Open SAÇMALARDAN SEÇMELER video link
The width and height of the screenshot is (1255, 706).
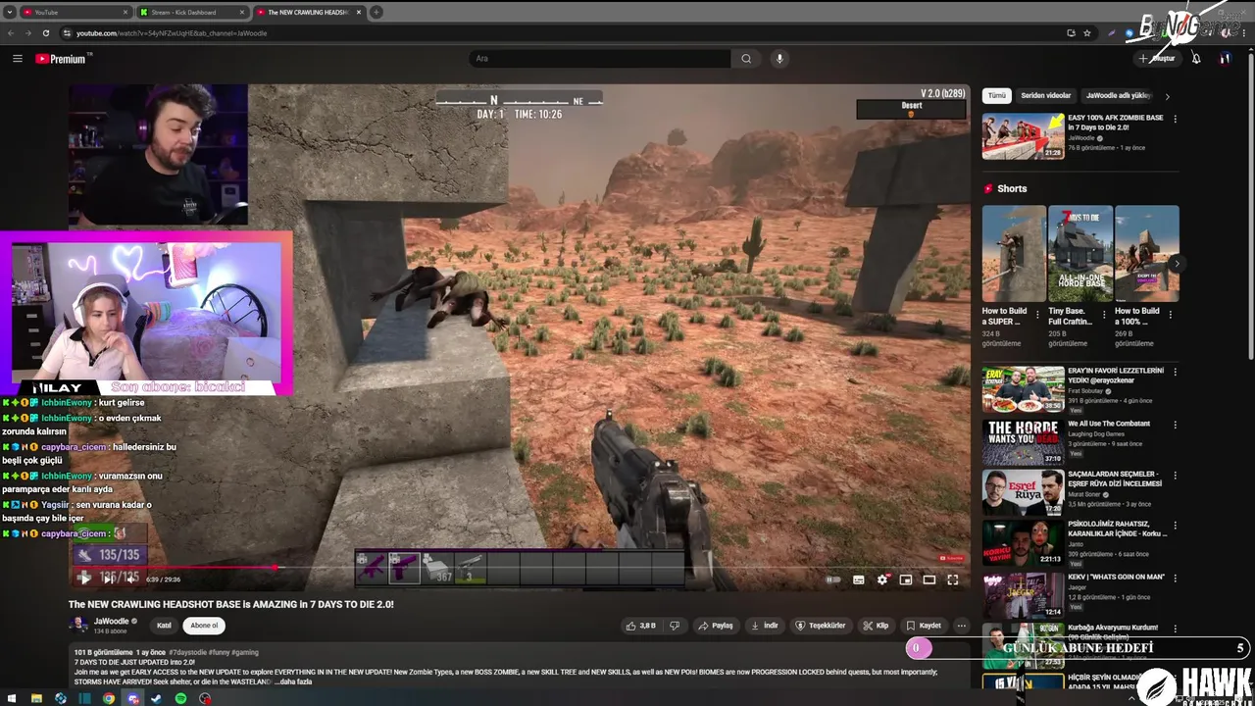coord(1115,479)
